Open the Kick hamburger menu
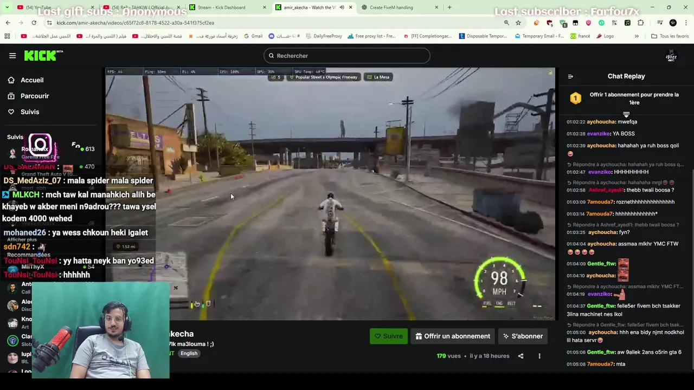 click(x=12, y=55)
